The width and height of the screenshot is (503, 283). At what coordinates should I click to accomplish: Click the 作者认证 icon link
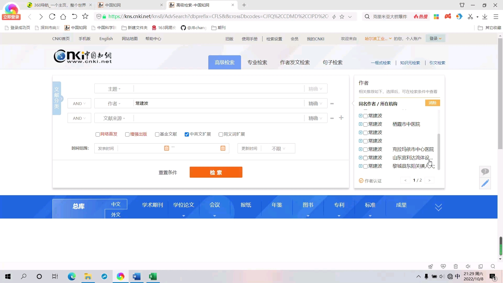(x=370, y=181)
